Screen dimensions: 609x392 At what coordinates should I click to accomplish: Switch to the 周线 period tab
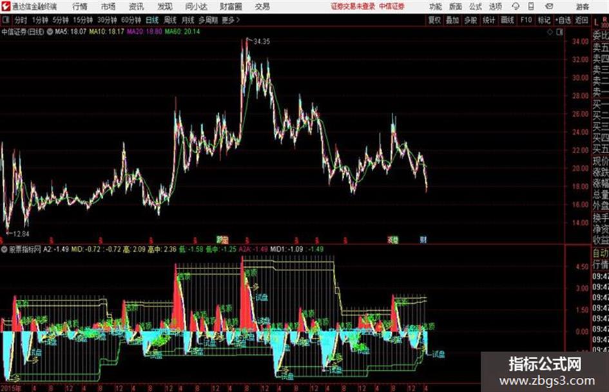[170, 20]
